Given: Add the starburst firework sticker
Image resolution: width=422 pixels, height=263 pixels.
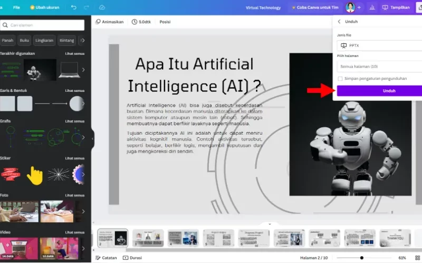Looking at the screenshot, I should click(59, 175).
